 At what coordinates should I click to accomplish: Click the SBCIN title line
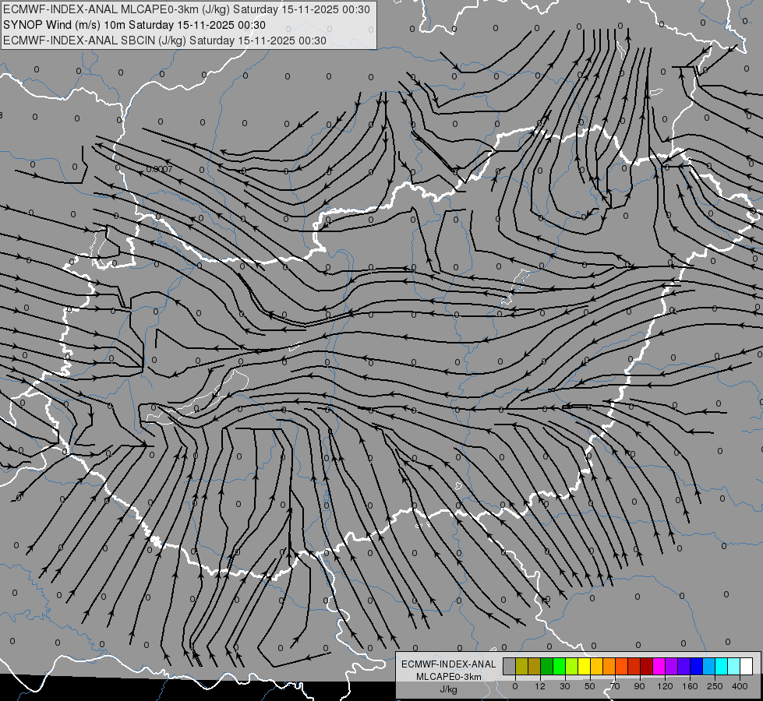(x=164, y=41)
